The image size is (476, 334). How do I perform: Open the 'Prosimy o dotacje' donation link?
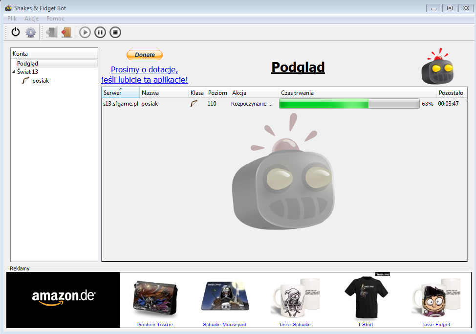pyautogui.click(x=145, y=75)
